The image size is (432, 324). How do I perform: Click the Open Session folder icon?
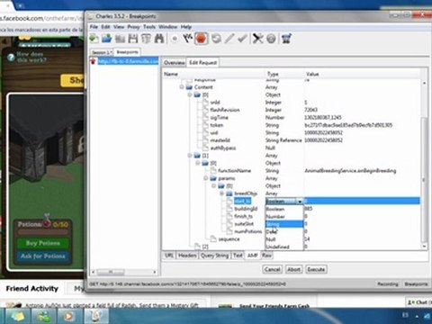click(107, 39)
